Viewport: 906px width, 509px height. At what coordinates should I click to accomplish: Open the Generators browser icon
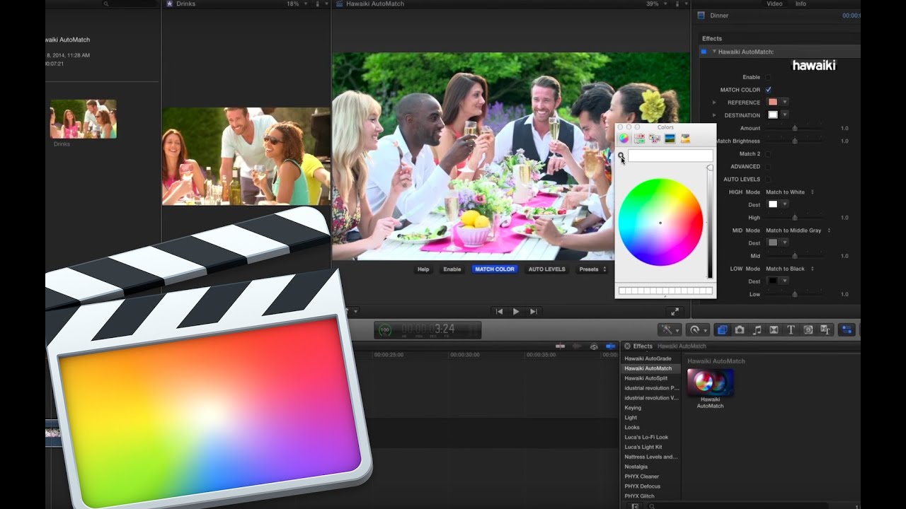pyautogui.click(x=808, y=329)
